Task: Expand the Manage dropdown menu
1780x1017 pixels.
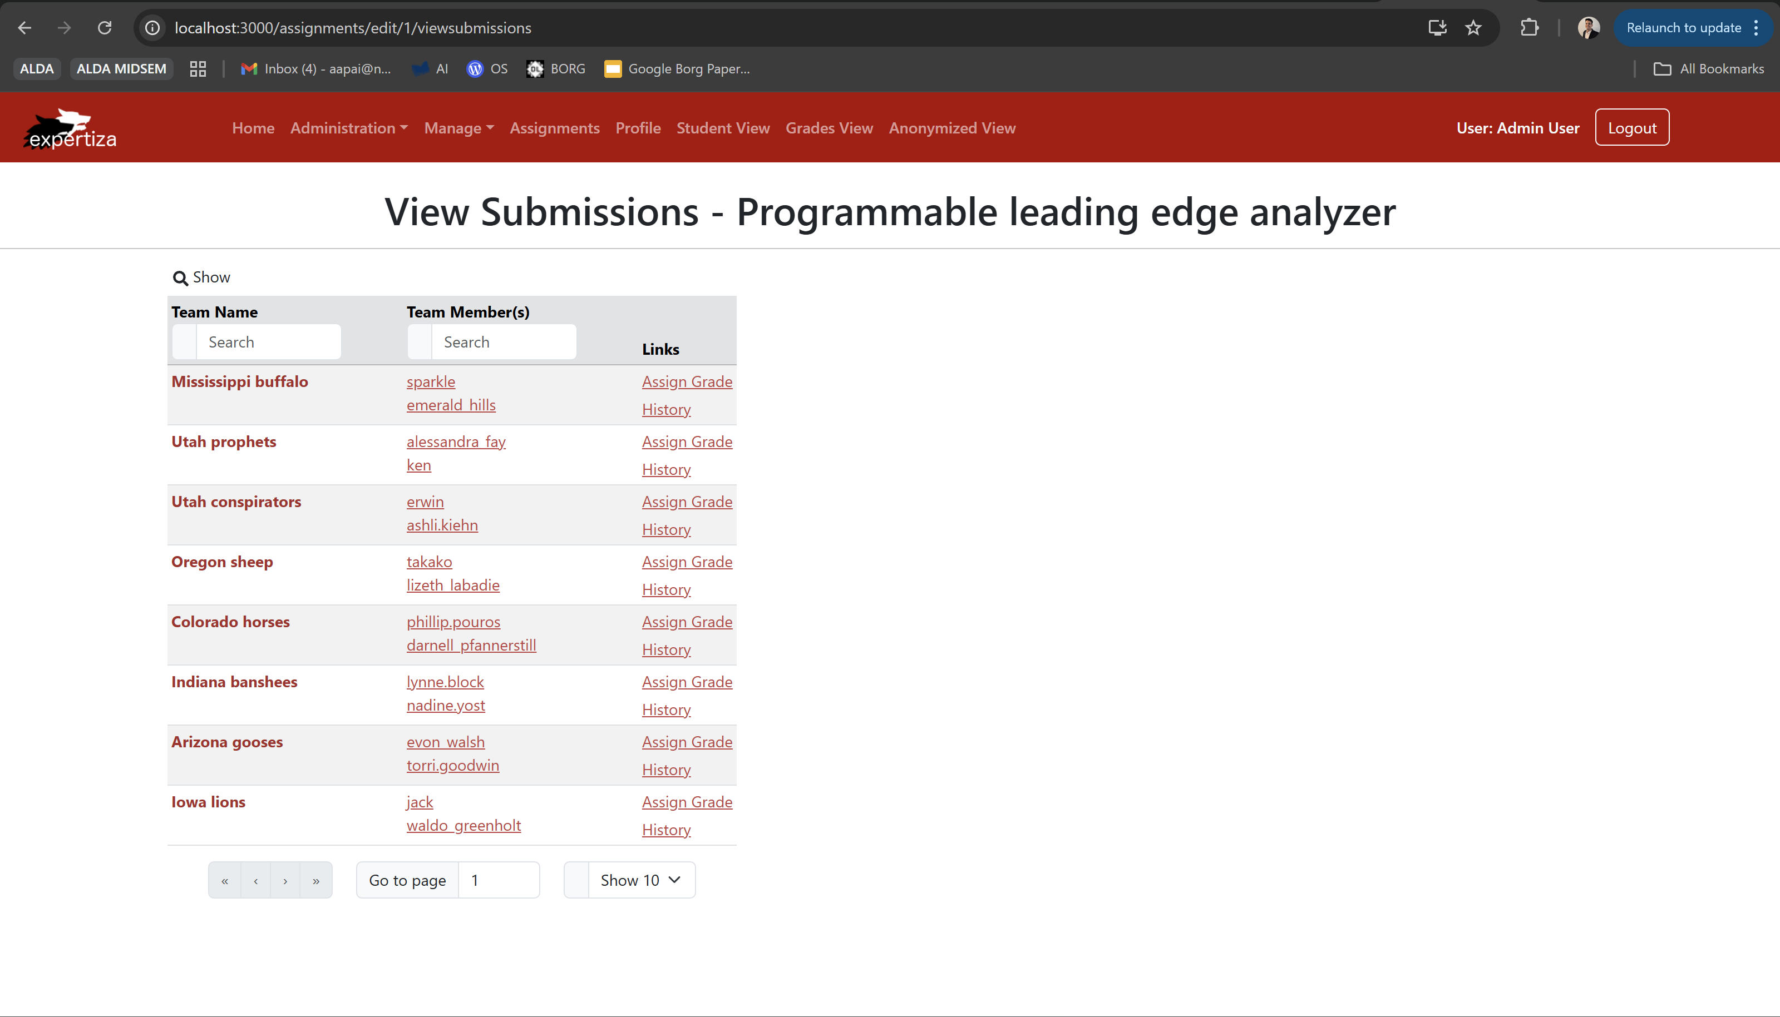Action: click(458, 128)
